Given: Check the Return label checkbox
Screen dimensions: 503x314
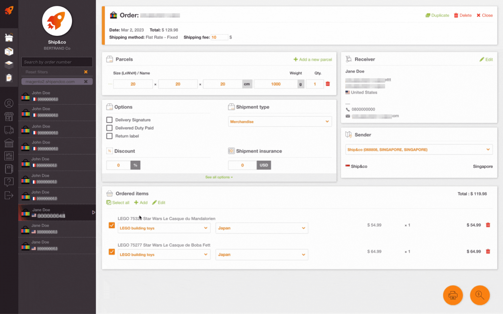Looking at the screenshot, I should (110, 136).
